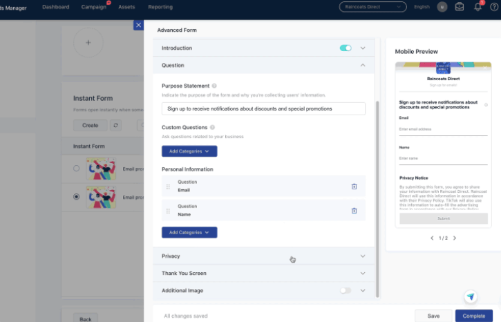Go to next mobile preview page

[x=454, y=238]
